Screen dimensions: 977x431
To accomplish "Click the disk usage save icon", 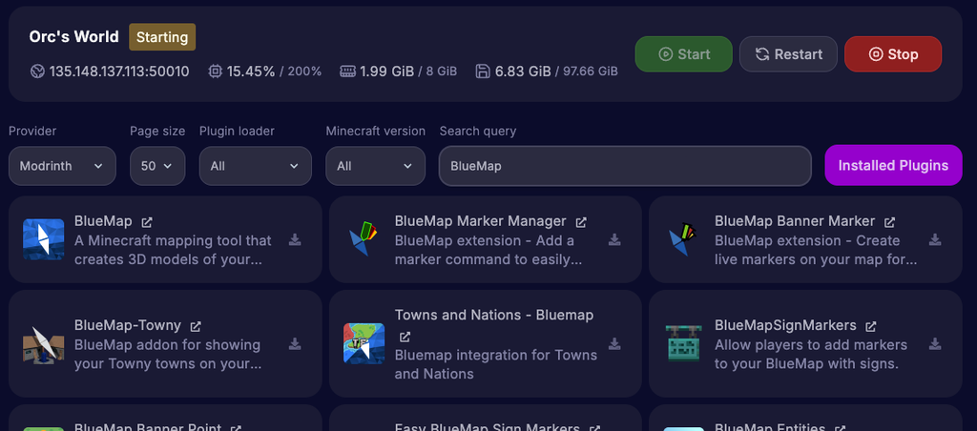I will point(483,71).
